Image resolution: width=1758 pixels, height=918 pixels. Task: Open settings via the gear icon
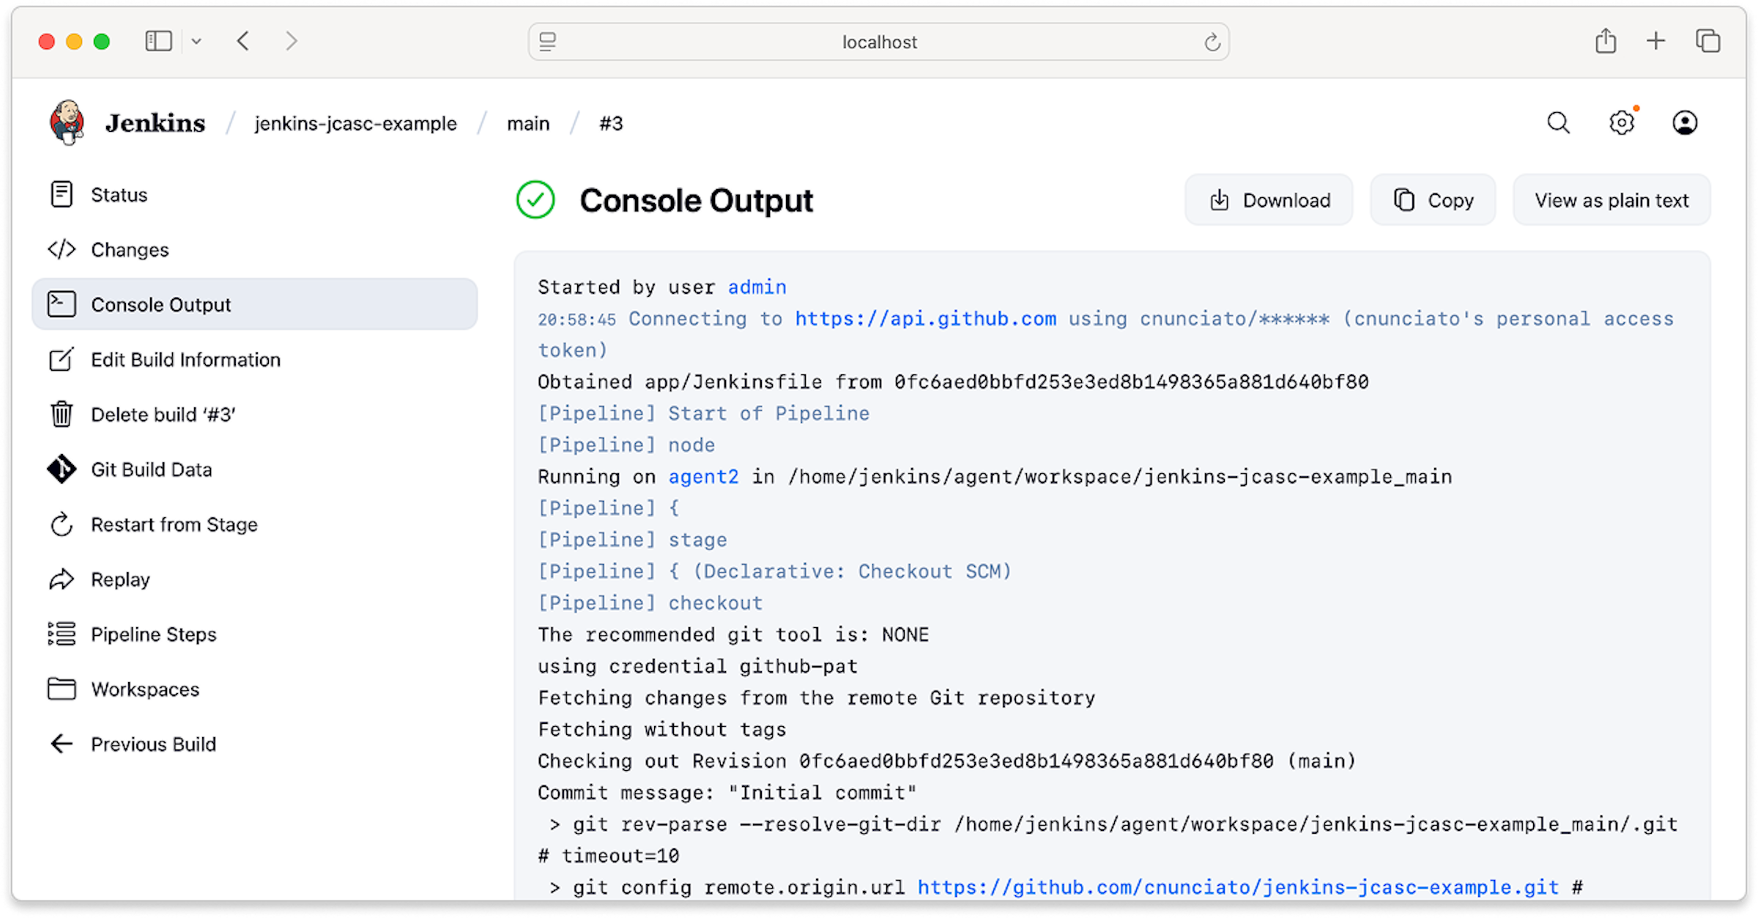click(x=1622, y=122)
